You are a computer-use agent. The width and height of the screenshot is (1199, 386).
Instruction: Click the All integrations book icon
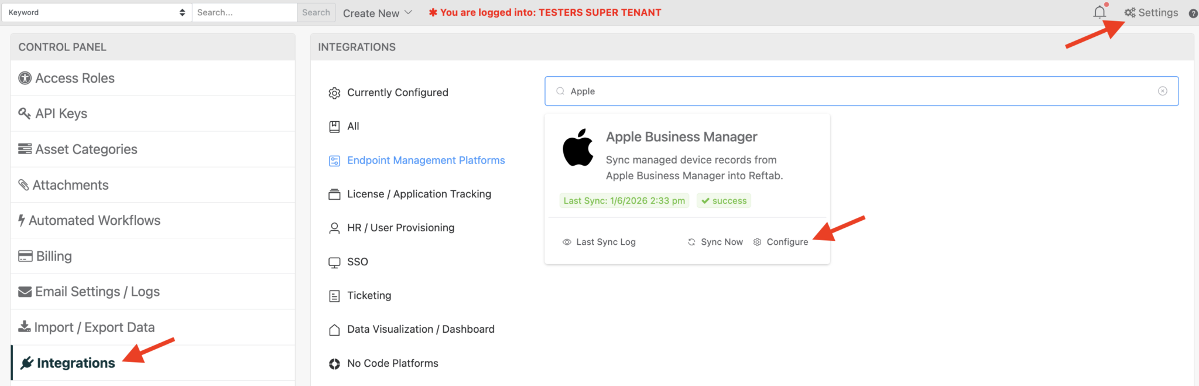(334, 127)
